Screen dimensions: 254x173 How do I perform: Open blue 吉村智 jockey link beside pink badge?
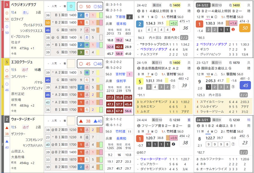pyautogui.click(x=120, y=74)
